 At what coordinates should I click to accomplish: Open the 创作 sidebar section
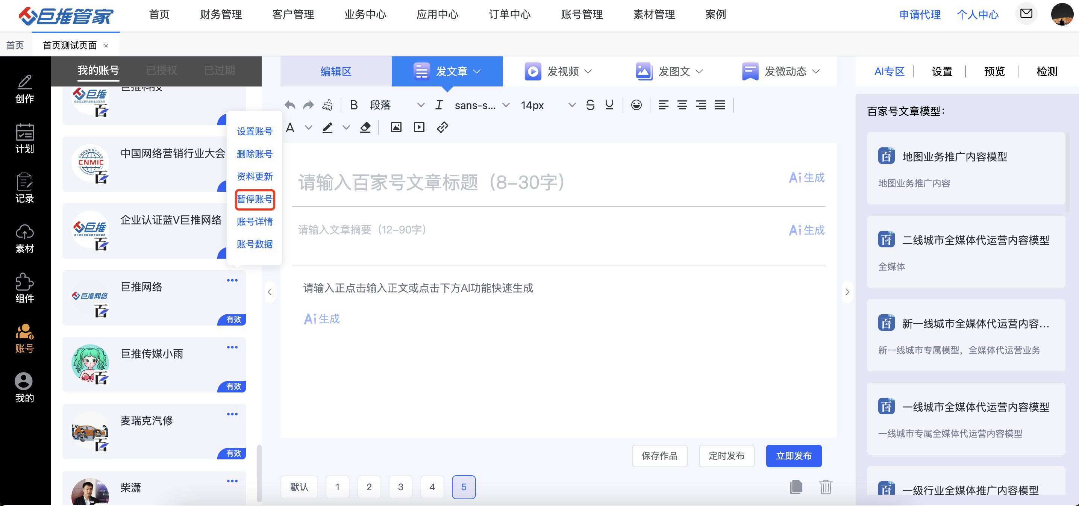pos(25,89)
